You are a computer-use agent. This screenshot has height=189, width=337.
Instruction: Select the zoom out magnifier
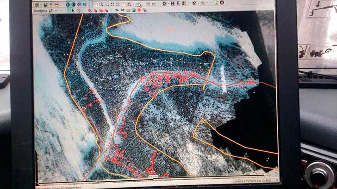tap(107, 4)
